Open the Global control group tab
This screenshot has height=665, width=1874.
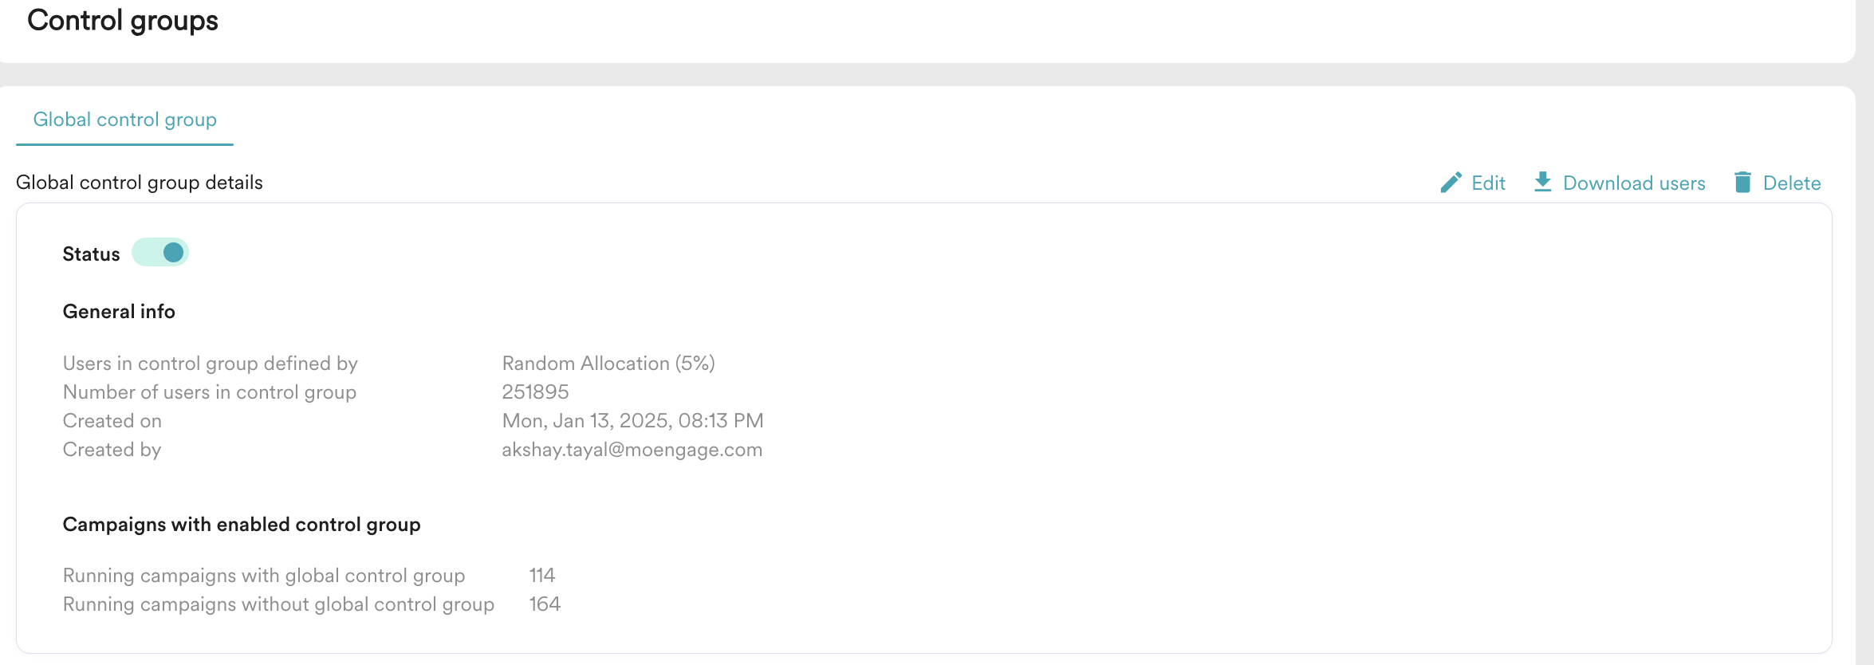click(125, 120)
